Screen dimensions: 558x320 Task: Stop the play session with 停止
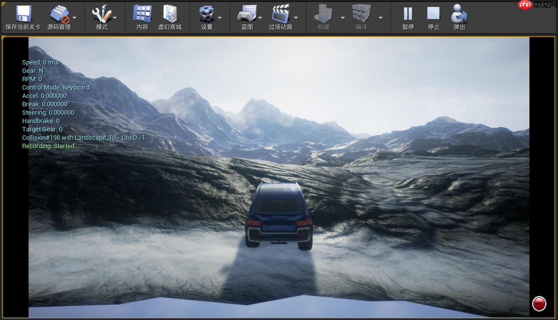tap(433, 14)
